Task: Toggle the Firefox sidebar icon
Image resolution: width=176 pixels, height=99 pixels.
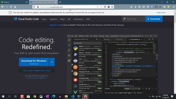Action: click(x=144, y=7)
